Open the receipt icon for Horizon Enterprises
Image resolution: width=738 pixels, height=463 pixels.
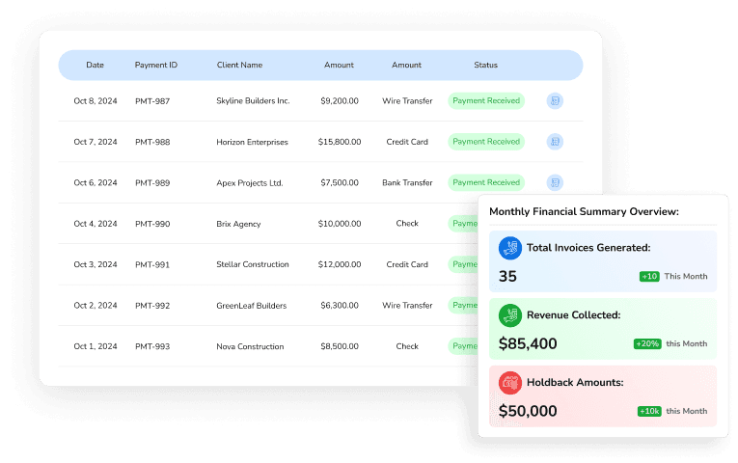[x=555, y=142]
